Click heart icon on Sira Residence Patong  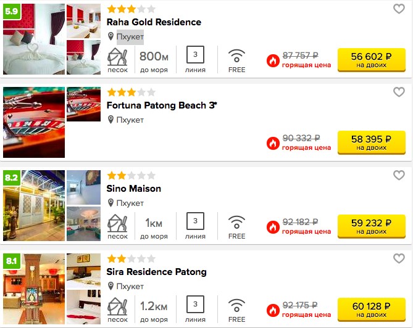pos(399,258)
